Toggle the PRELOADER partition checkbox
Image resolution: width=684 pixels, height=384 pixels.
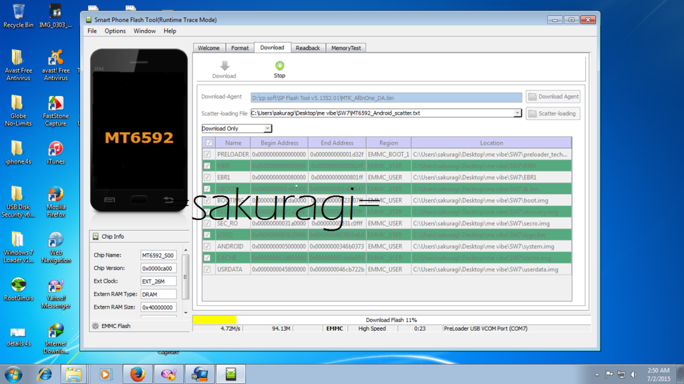tap(207, 154)
